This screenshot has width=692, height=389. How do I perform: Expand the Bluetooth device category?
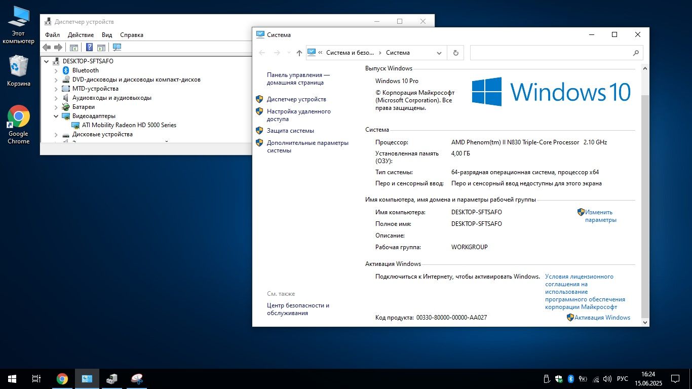pos(56,70)
